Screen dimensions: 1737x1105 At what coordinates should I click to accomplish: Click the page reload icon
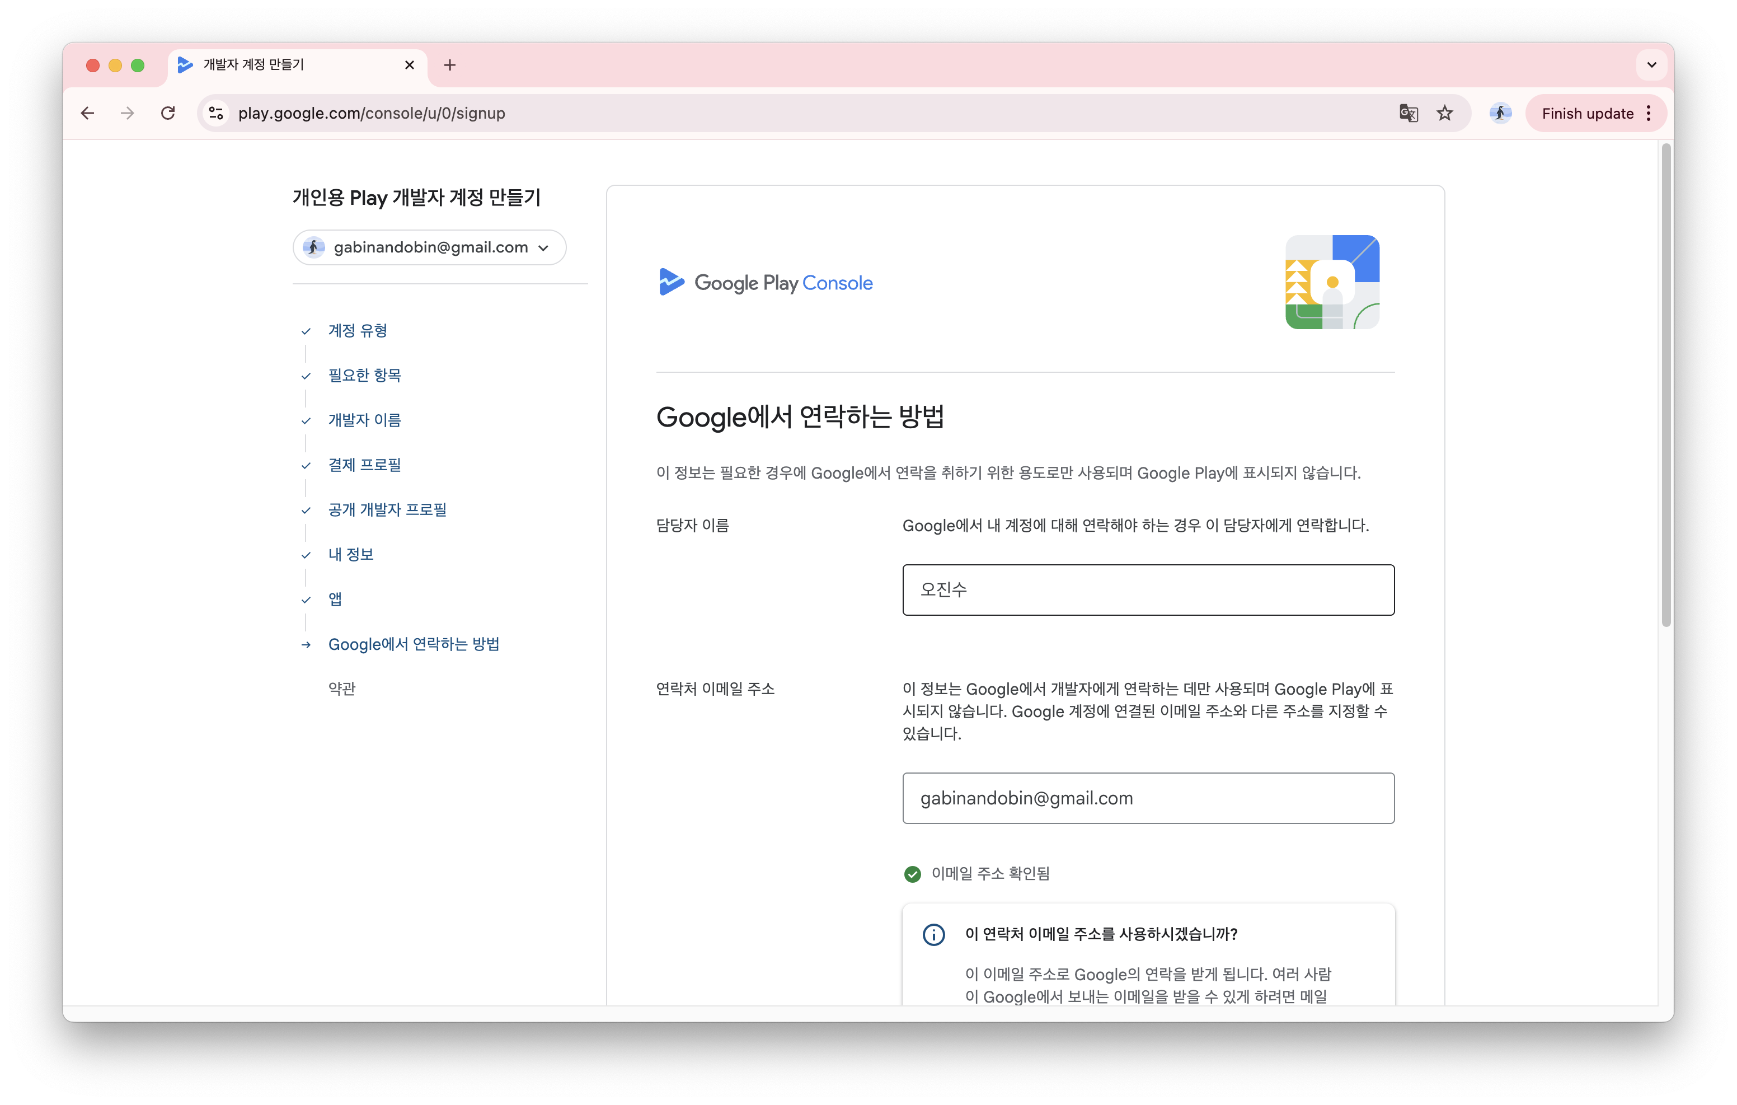tap(168, 113)
